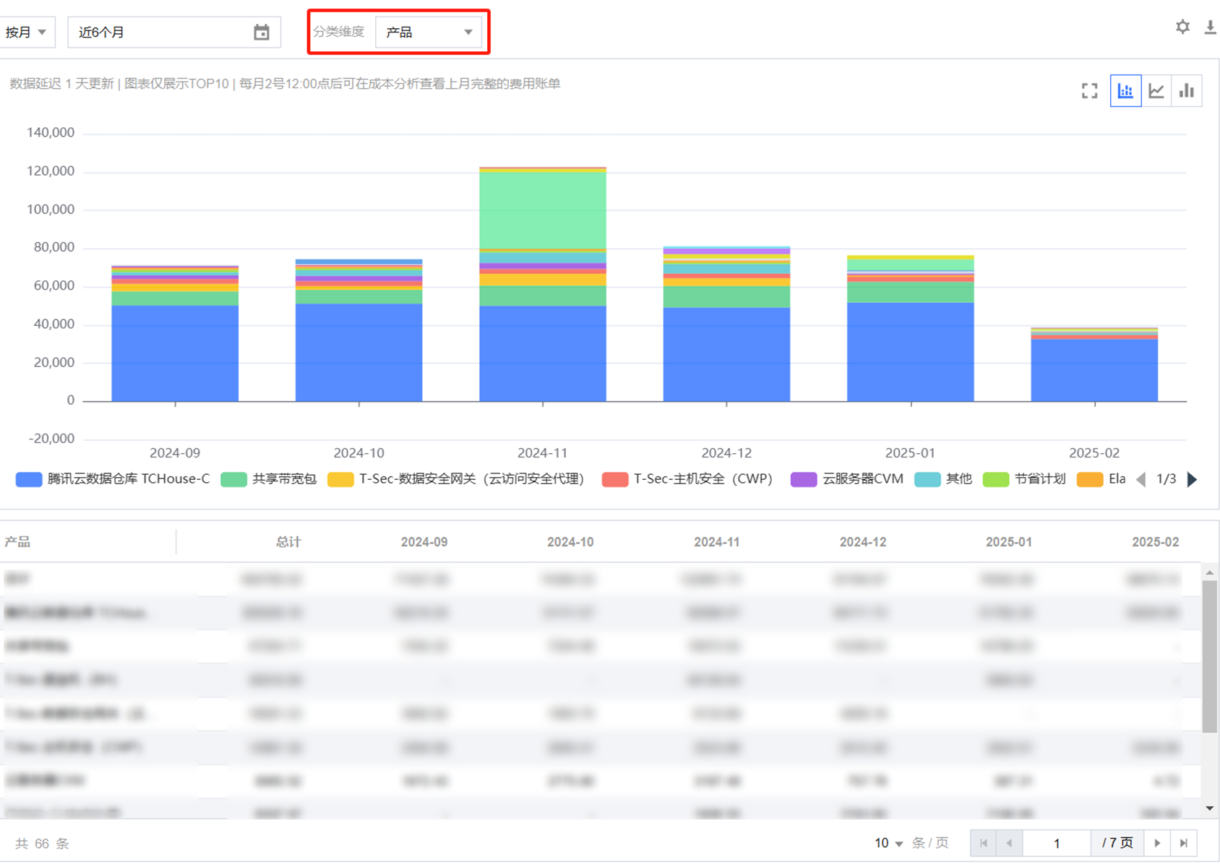
Task: Click the 腾讯云数据仓库 TCHouse-C blue swatch
Action: coord(29,479)
